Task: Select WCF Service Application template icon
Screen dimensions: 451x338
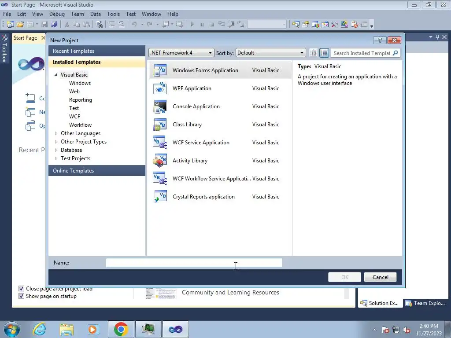Action: coord(159,143)
